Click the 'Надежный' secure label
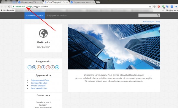The height and width of the screenshot is (108, 178). 20,6
